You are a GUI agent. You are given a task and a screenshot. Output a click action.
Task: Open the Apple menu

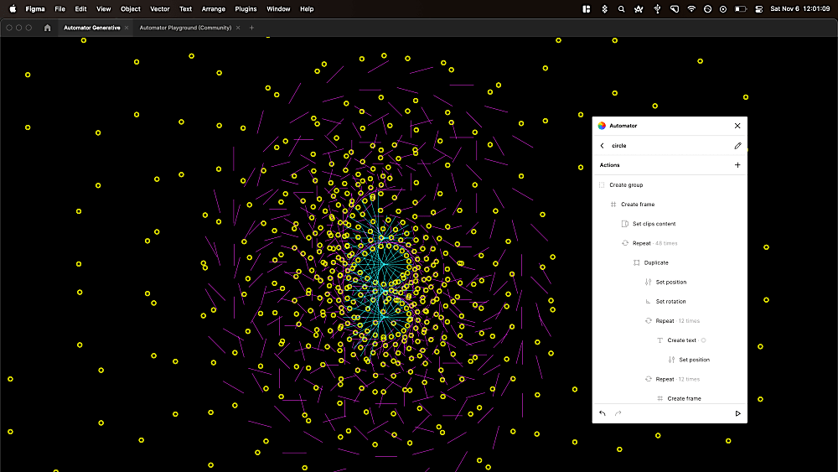pos(13,9)
